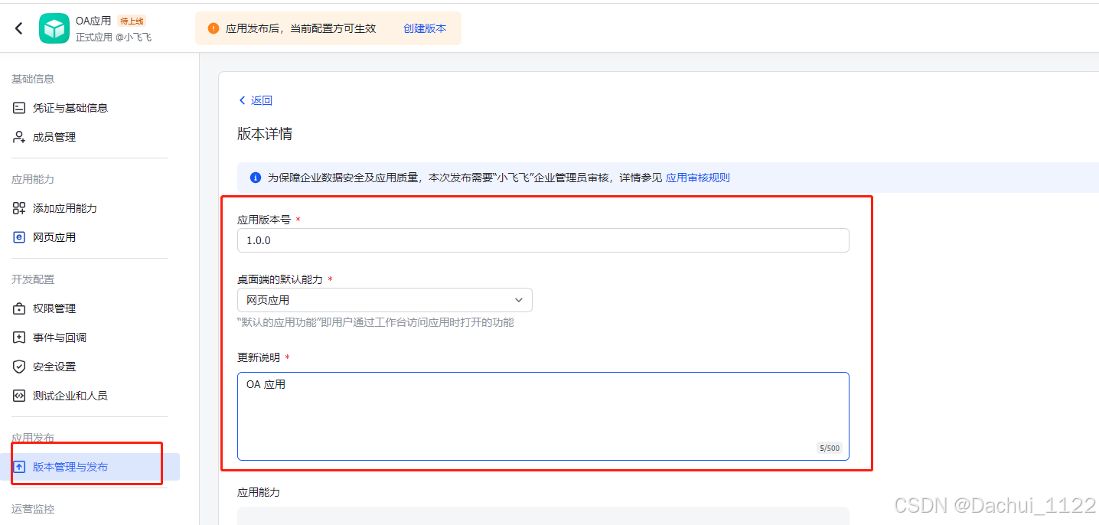
Task: Click the 权限管理 lock icon
Action: tap(19, 308)
